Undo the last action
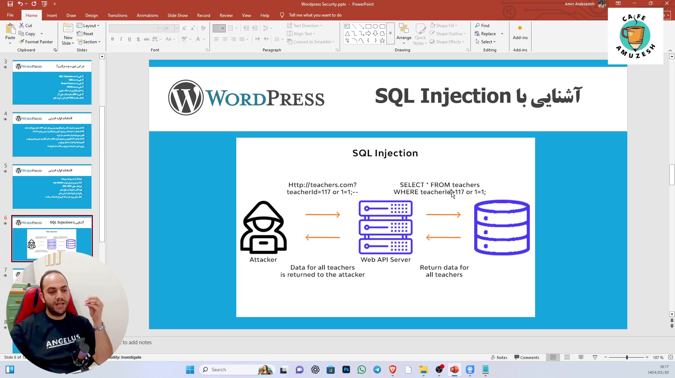The image size is (675, 378). (20, 4)
